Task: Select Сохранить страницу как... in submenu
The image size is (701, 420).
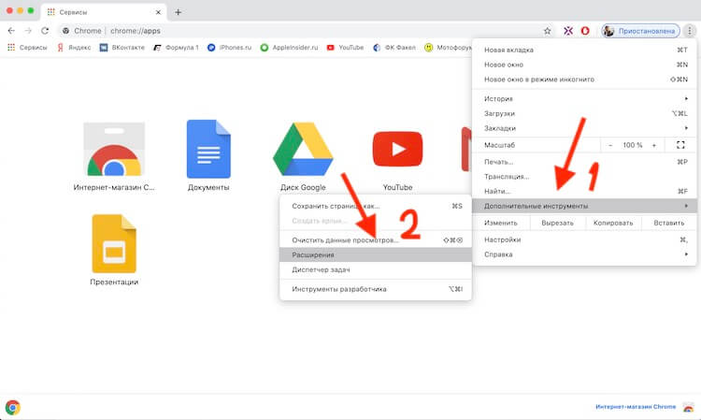Action: (376, 206)
